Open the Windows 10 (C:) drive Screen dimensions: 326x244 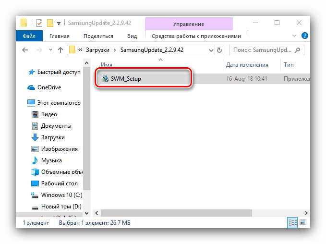(62, 195)
